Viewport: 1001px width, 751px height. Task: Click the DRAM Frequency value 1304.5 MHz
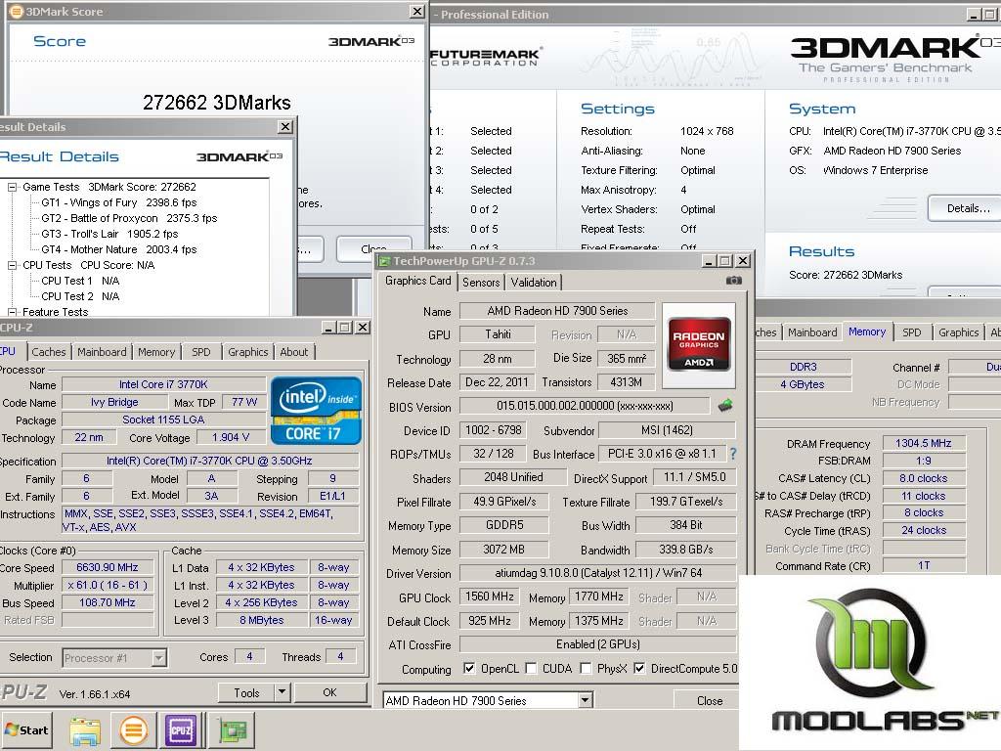pyautogui.click(x=923, y=443)
